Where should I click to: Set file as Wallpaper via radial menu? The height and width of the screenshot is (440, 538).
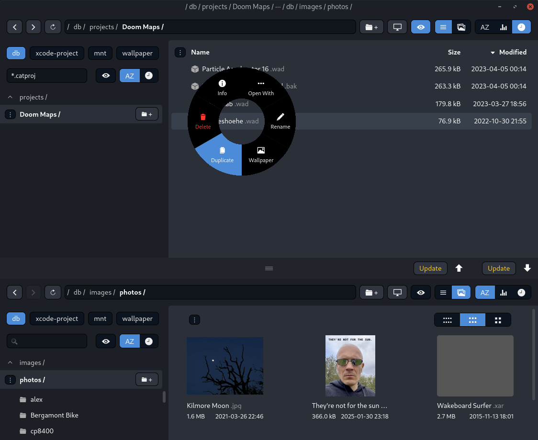(261, 155)
